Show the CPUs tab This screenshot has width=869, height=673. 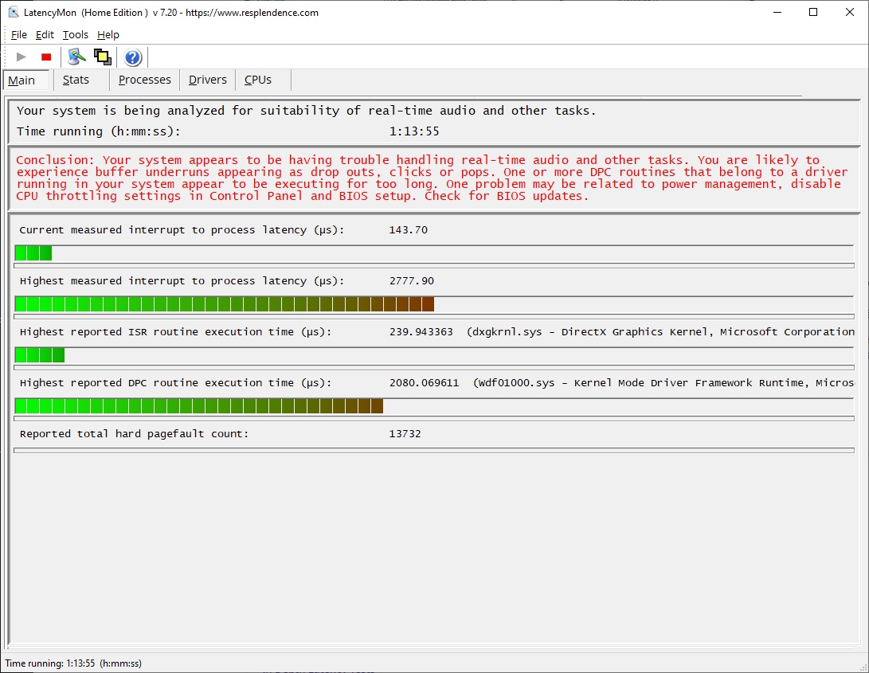point(258,80)
